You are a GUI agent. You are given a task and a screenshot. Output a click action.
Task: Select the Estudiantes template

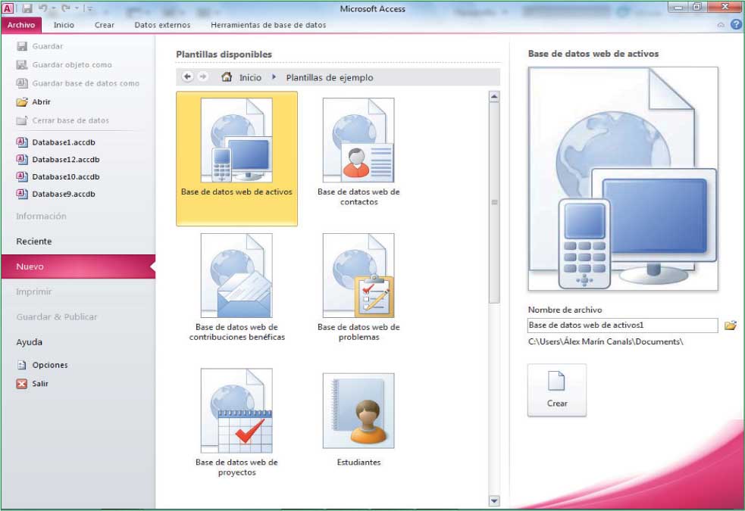(358, 420)
